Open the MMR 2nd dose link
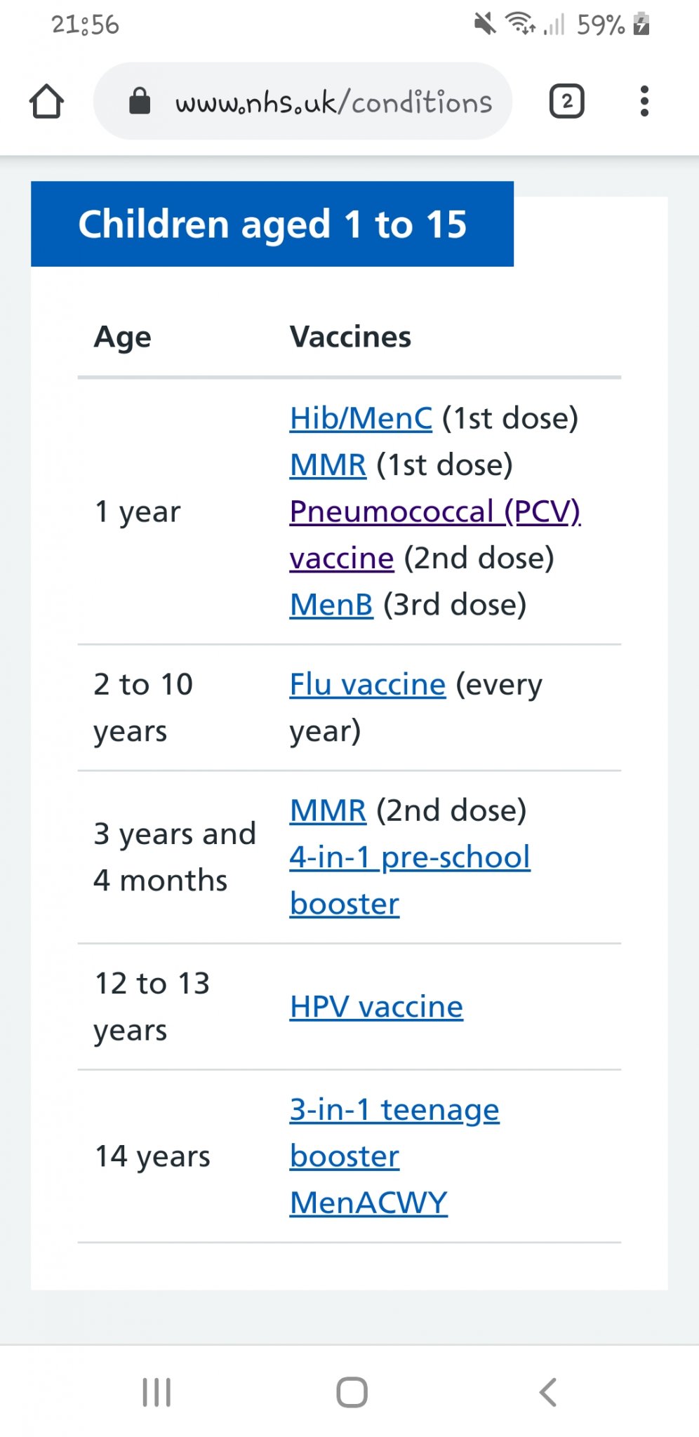699x1437 pixels. click(328, 810)
